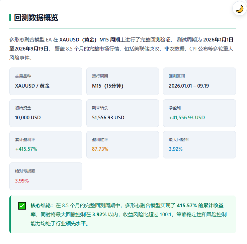Click the 绝对亏损率 label
The height and width of the screenshot is (244, 247).
pos(25,171)
